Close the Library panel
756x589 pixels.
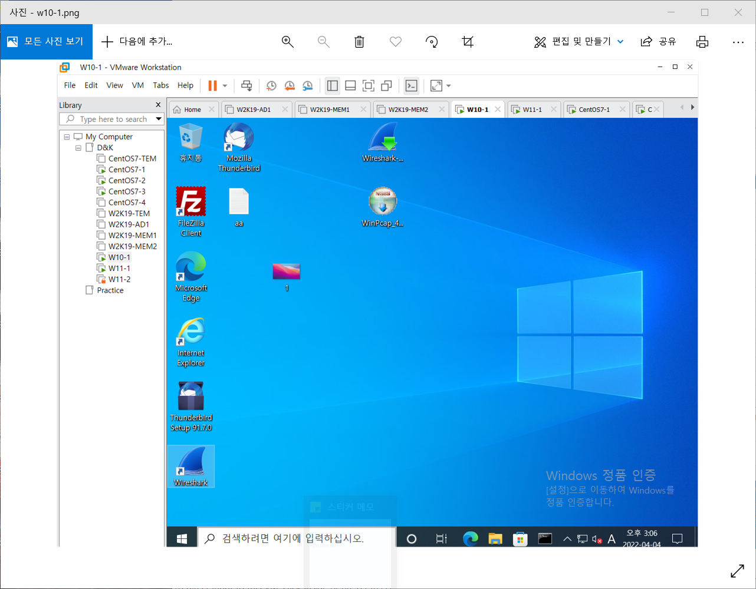pos(158,105)
